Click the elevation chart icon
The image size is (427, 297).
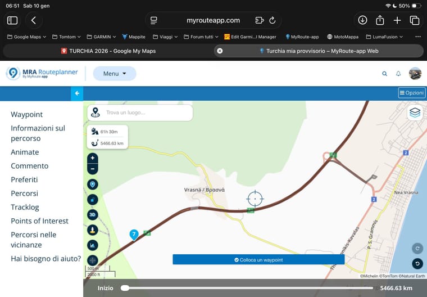[93, 245]
